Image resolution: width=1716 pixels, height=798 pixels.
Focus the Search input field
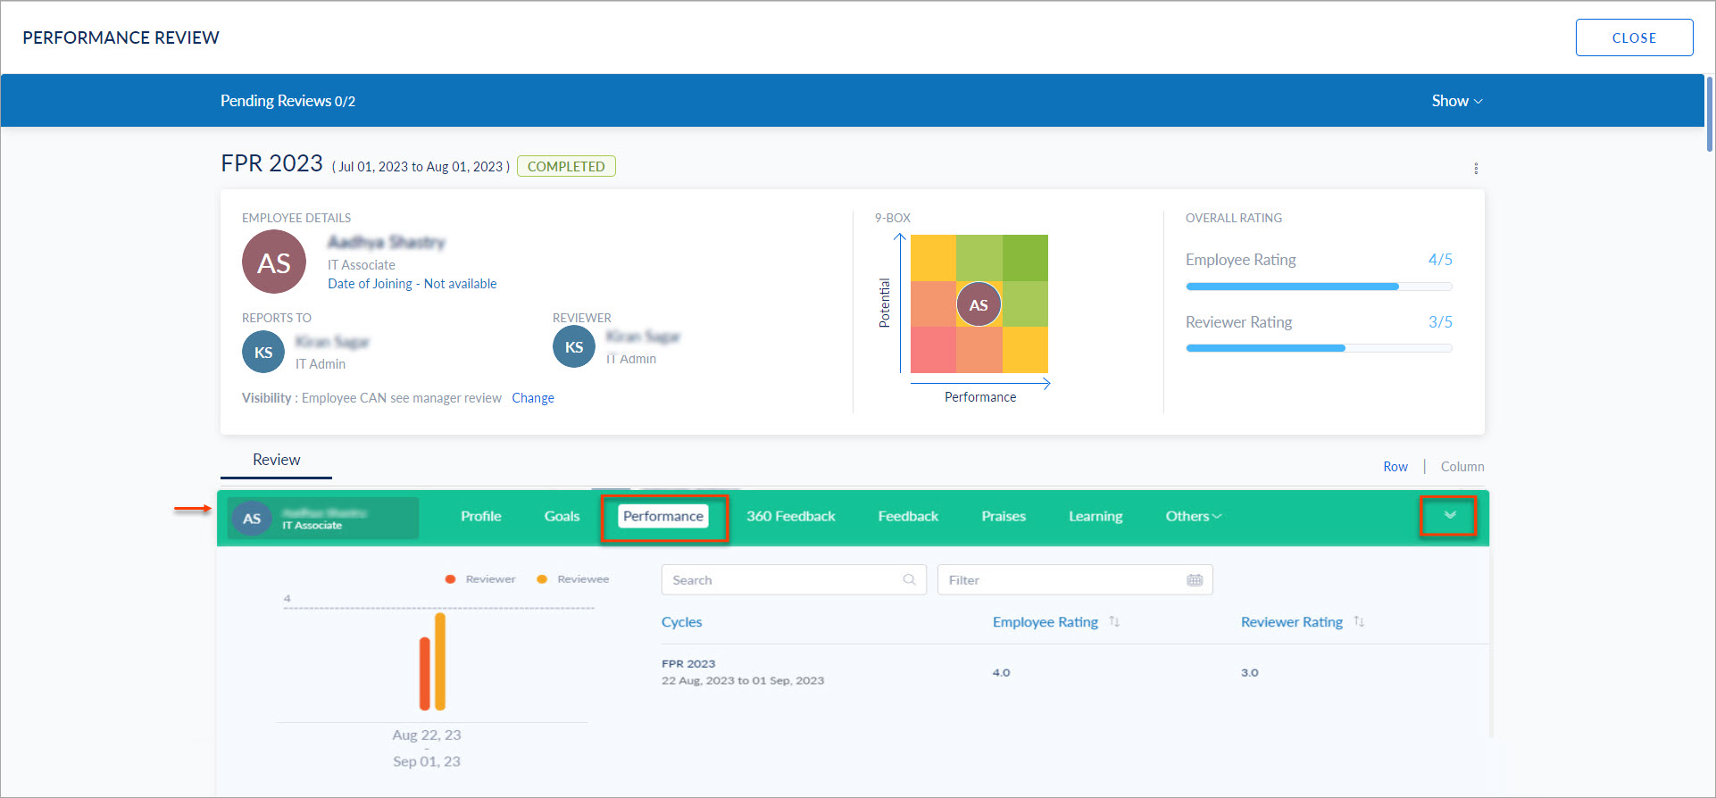794,580
